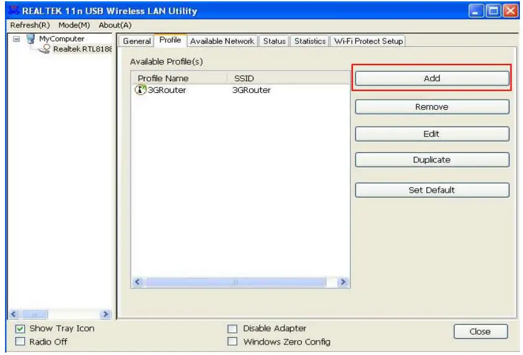Click the profile list horizontal scrollbar thumb
Screen dimensions: 523x355
[x=235, y=282]
